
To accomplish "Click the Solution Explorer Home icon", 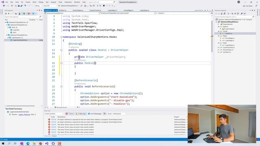I will 221,13.
